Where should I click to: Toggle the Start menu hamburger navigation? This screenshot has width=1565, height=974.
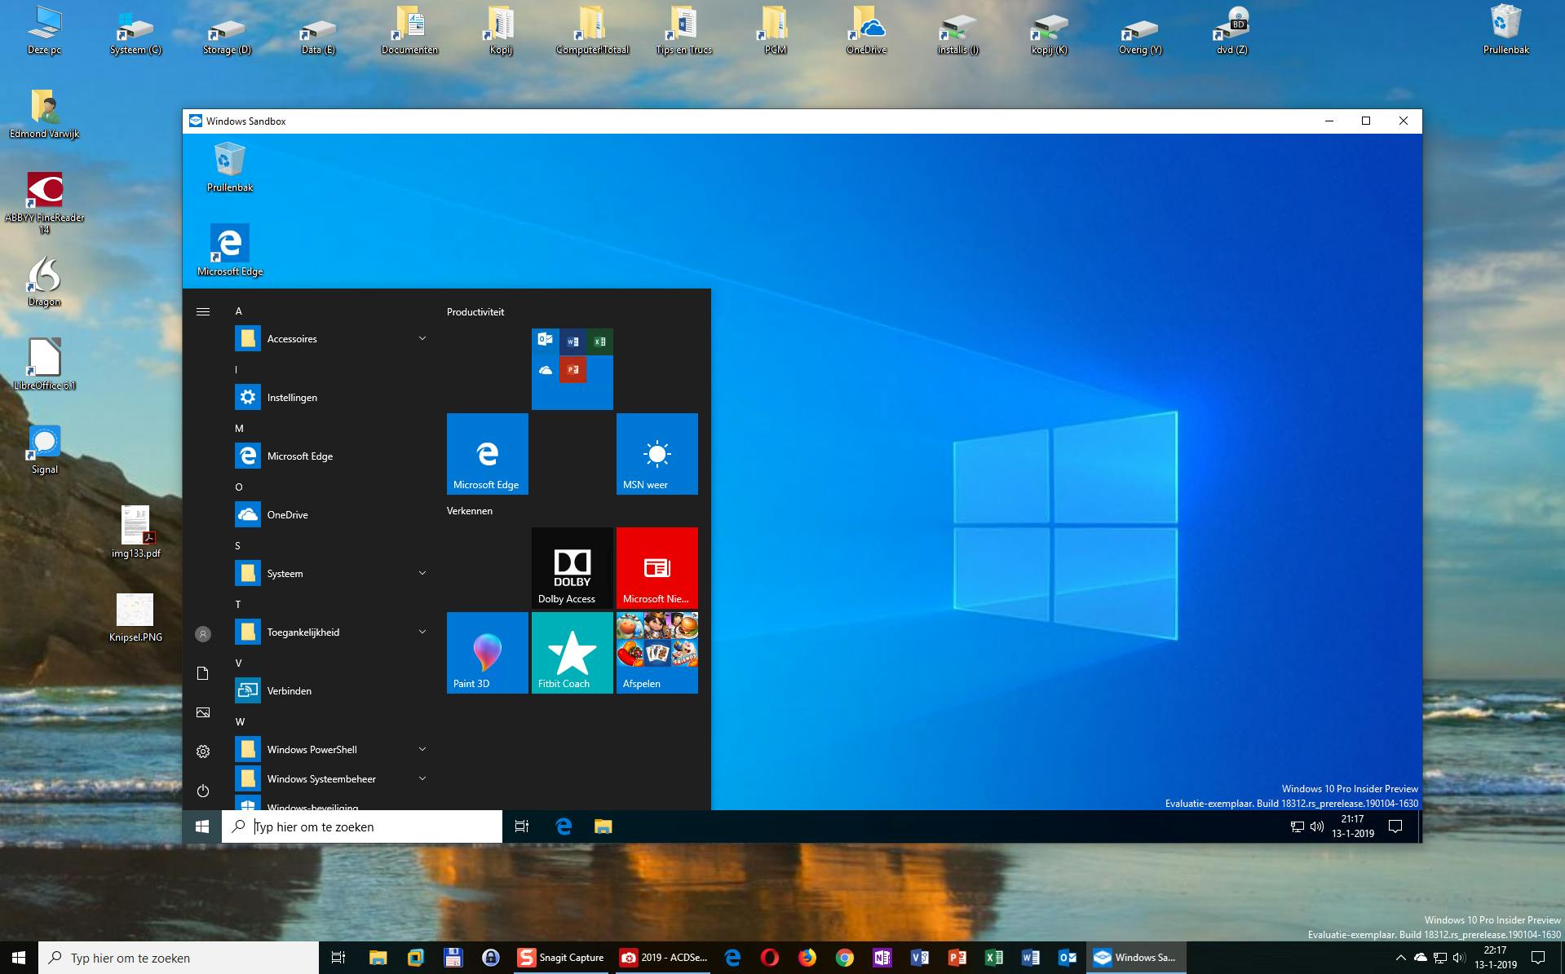(x=203, y=311)
